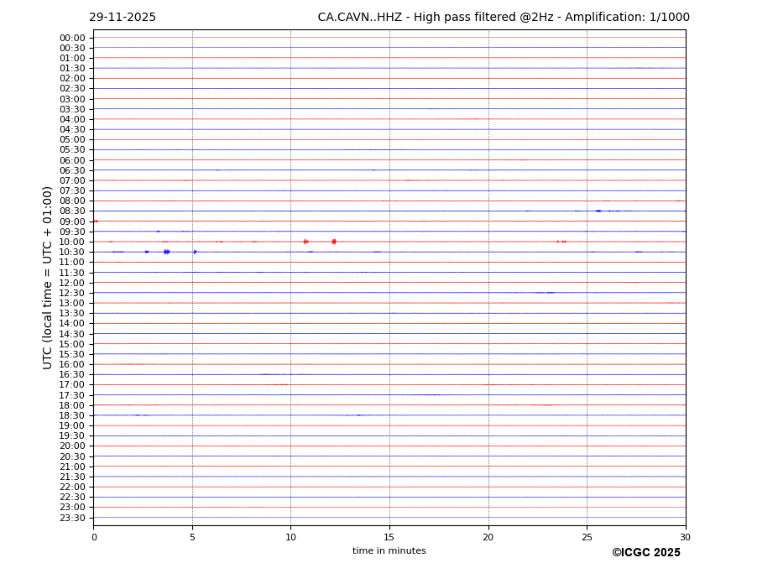Click blue burst near minute 4 on 10:30 trace
778x584 pixels.
pyautogui.click(x=166, y=252)
